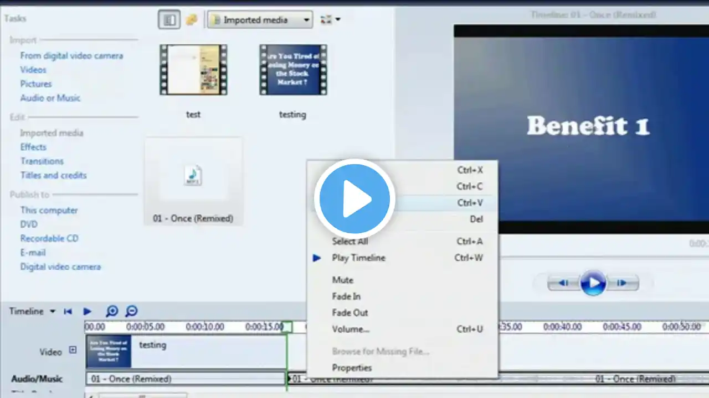Mute the selected audio clip

click(x=403, y=280)
